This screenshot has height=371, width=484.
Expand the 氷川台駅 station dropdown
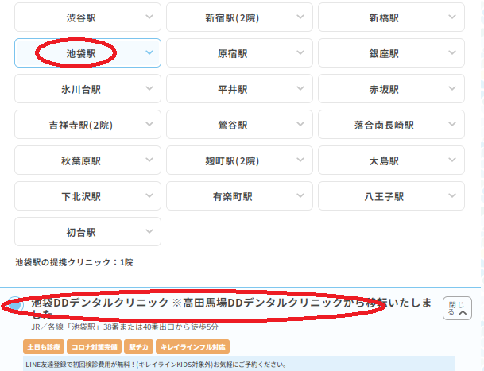click(87, 89)
